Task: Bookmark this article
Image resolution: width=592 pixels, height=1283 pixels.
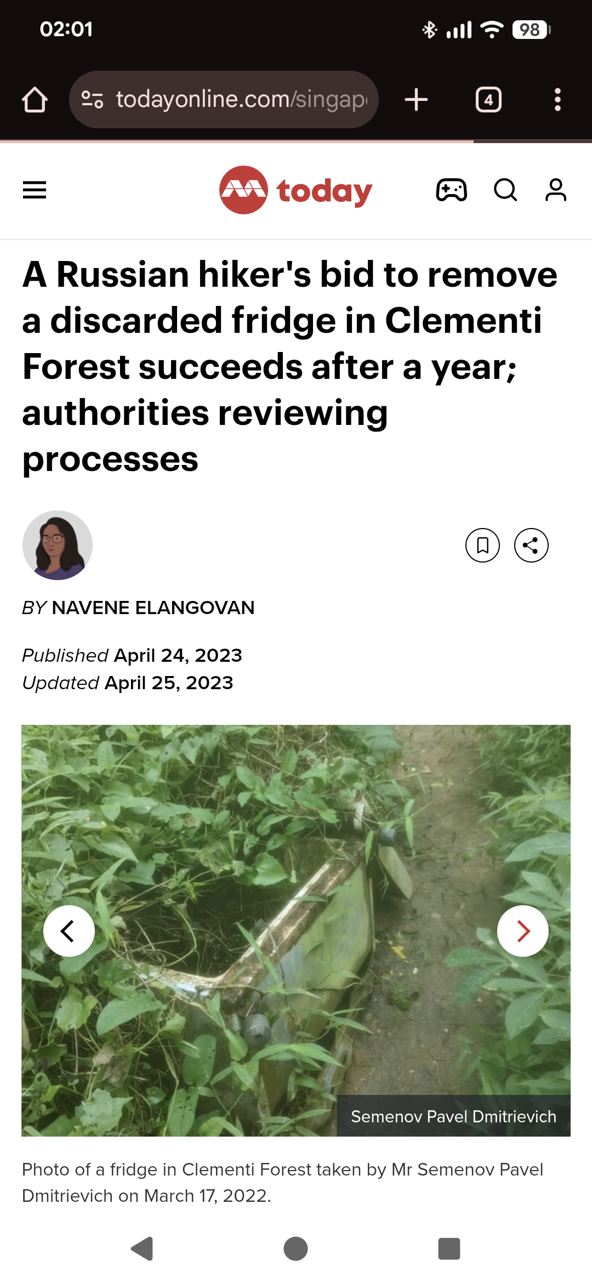Action: point(482,546)
